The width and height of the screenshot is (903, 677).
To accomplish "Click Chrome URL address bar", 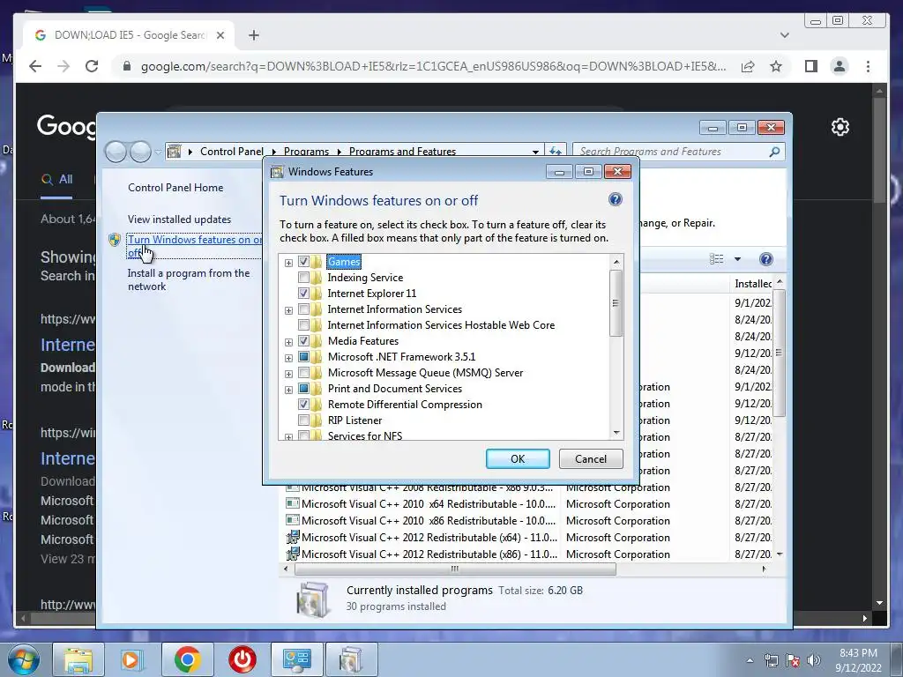I will pos(433,66).
